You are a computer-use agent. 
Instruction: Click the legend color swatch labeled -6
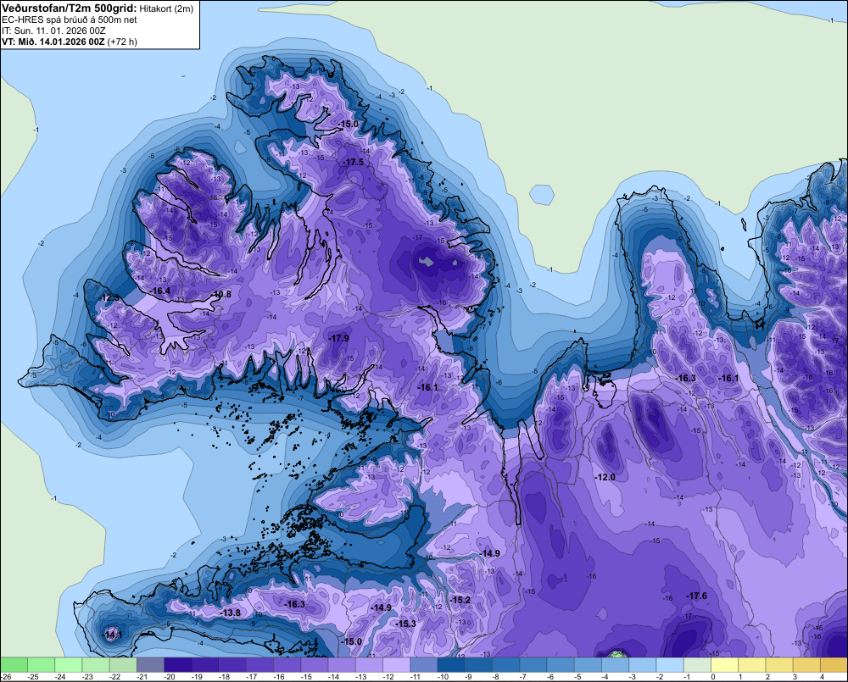point(561,664)
